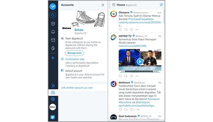
Task: Retweet the detikcom tweet
Action: [x=126, y=109]
